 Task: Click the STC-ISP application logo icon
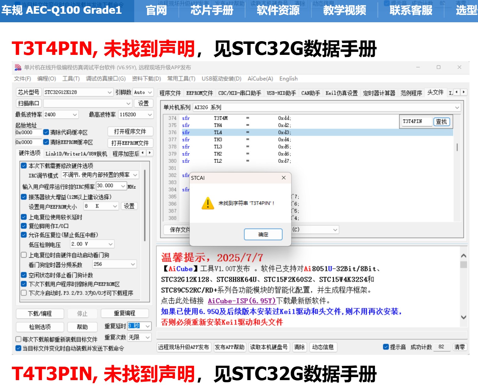18,67
